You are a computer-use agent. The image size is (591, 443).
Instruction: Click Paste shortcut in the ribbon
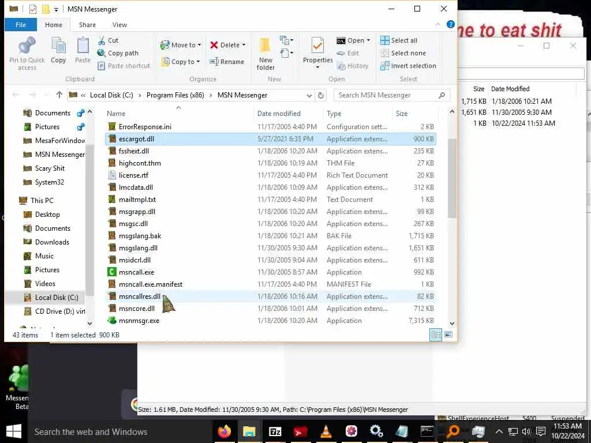[x=124, y=66]
